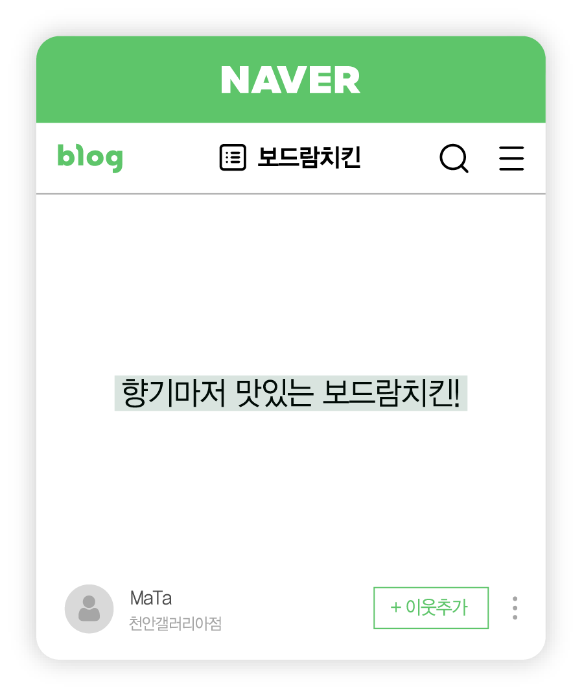Open the MaTa author name
The width and height of the screenshot is (584, 698).
[151, 598]
